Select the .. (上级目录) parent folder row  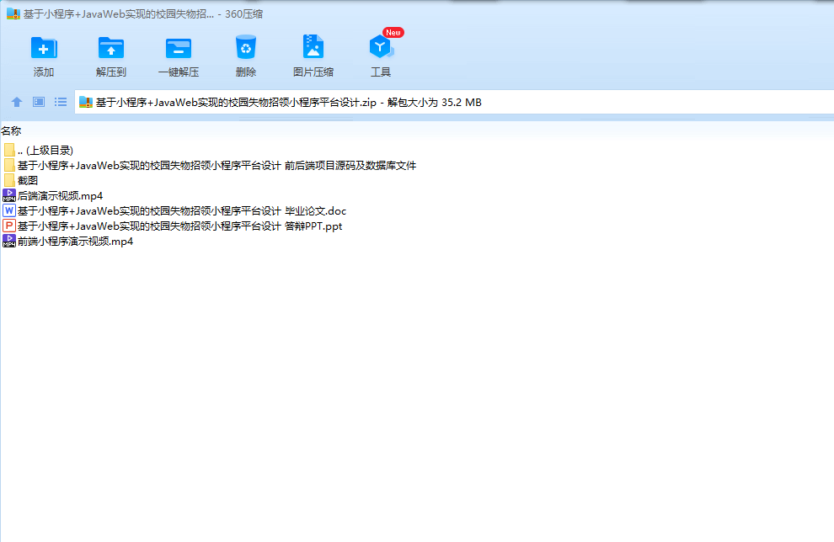pos(38,151)
